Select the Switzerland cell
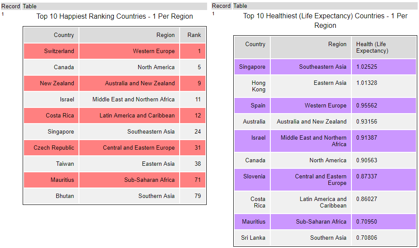419x248 pixels. coord(59,51)
